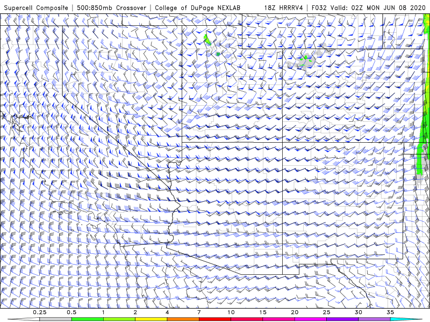Click the legend value 30
Image resolution: width=430 pixels, height=322 pixels.
(x=358, y=312)
